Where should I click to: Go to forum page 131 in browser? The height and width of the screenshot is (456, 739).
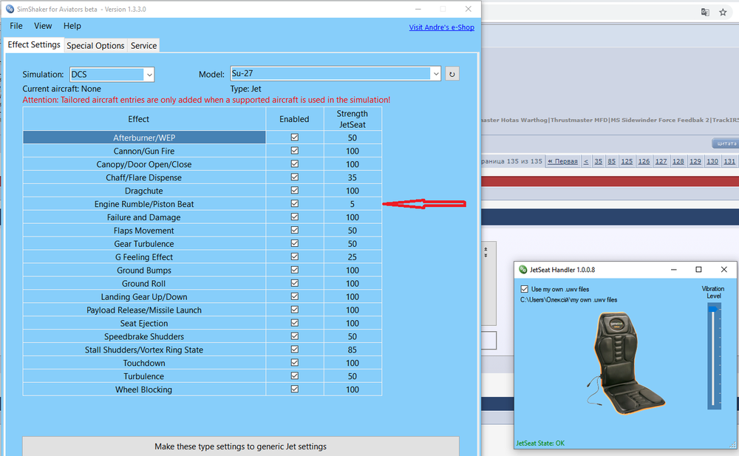pyautogui.click(x=729, y=161)
